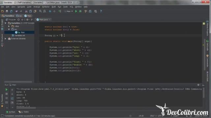Screen dimensions: 211x118
Task: Open the Run tool window bottom tab
Action: 11,112
